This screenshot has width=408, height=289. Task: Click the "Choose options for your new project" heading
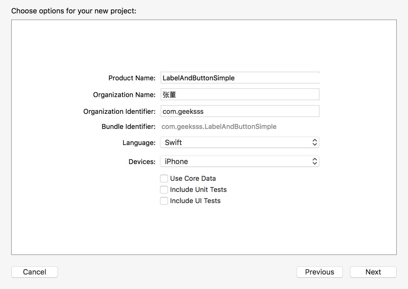pos(74,11)
